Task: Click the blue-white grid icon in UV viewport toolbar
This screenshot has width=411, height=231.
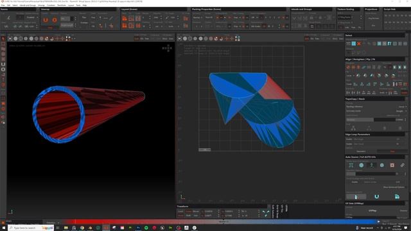Action: (238, 38)
